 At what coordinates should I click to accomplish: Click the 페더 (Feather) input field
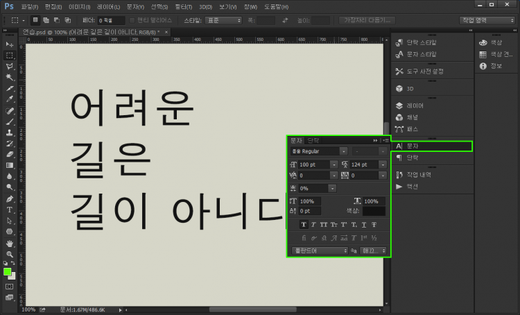(110, 21)
